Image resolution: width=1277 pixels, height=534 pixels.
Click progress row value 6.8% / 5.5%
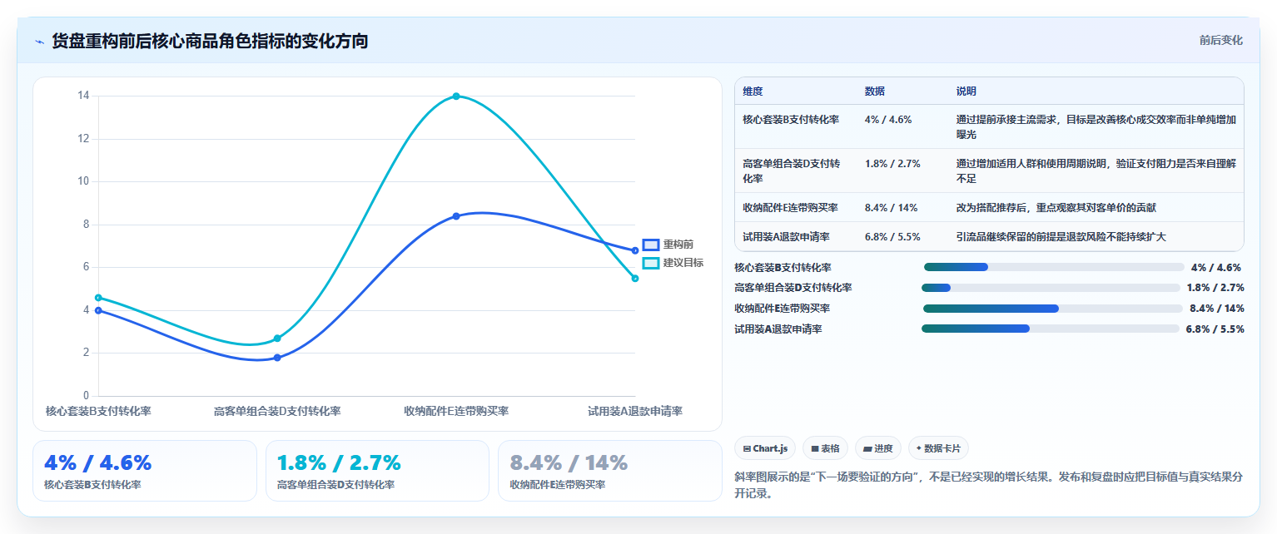point(1215,329)
